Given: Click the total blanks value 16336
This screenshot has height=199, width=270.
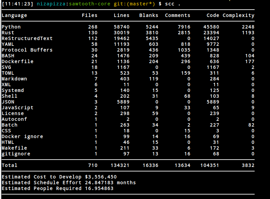Looking at the screenshot, I should click(151, 165).
